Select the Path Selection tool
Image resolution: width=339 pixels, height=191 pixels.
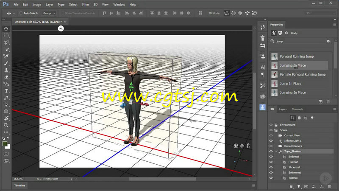pyautogui.click(x=6, y=105)
